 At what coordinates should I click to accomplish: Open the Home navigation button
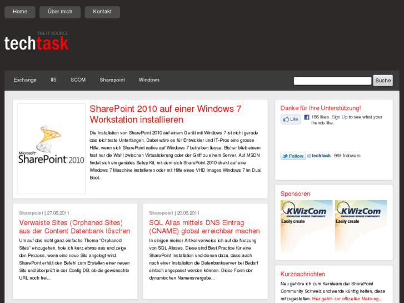pos(20,12)
